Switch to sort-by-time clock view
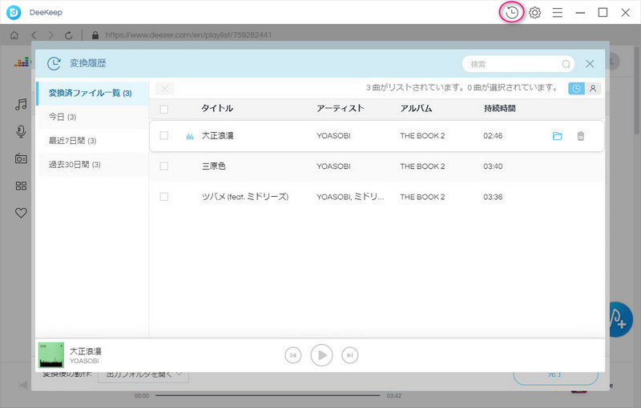 click(576, 88)
